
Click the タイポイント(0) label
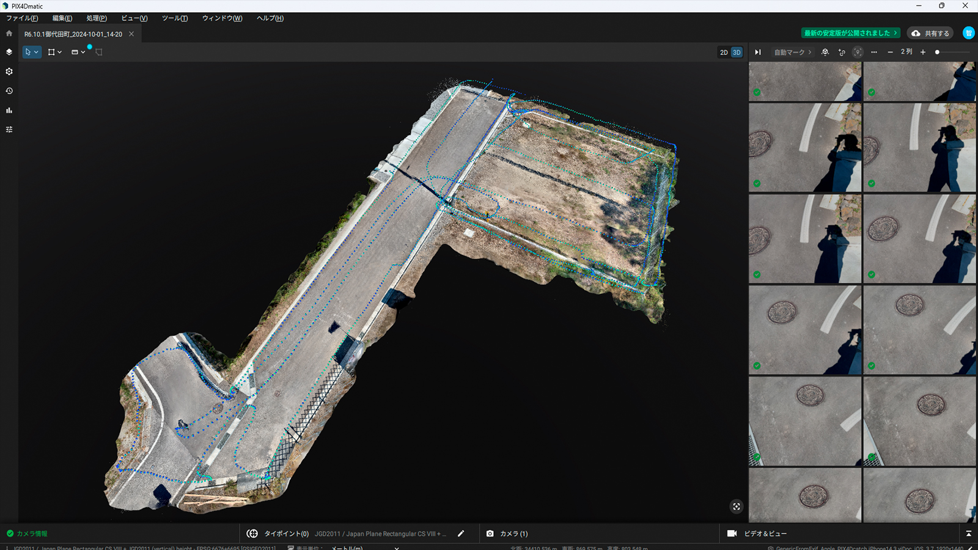click(287, 533)
